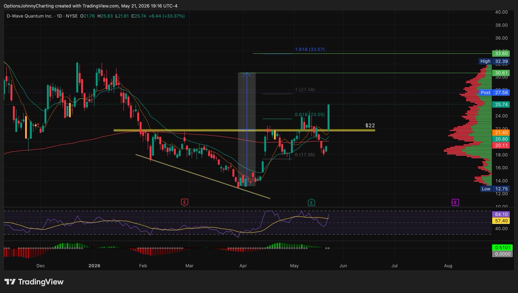This screenshot has height=293, width=518.
Task: Click the teal 20.80 moving average label
Action: (501, 140)
